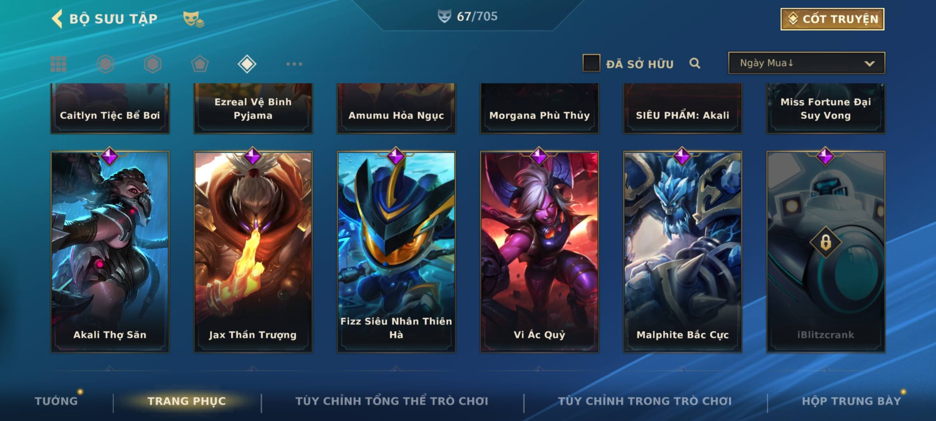The width and height of the screenshot is (936, 421).
Task: Open the Jax Thần Trượng skin card
Action: click(x=253, y=252)
